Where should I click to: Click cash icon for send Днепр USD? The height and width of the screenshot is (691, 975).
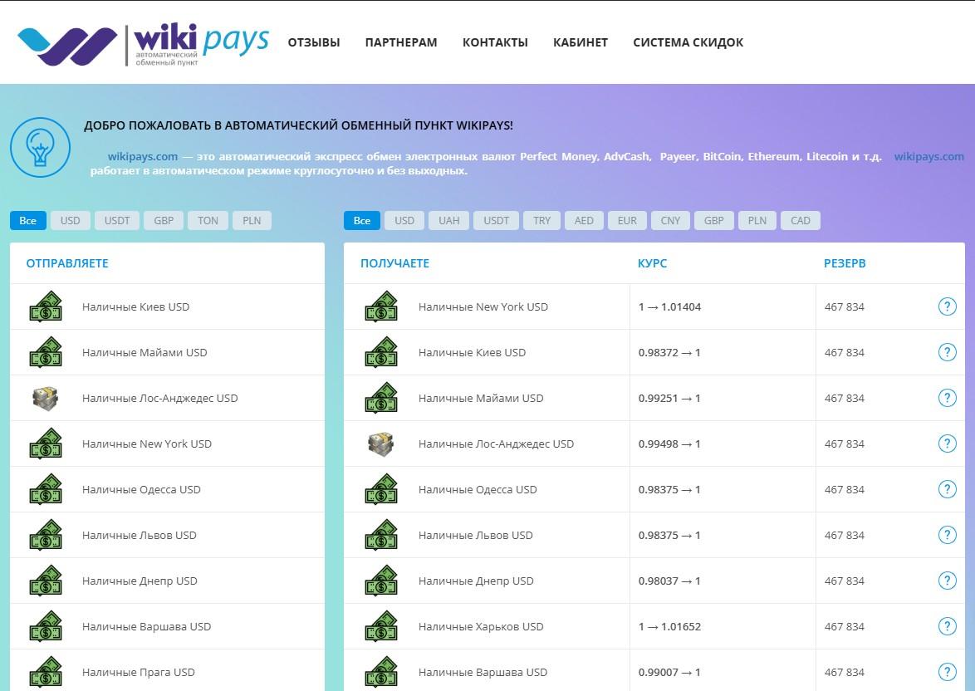(46, 581)
